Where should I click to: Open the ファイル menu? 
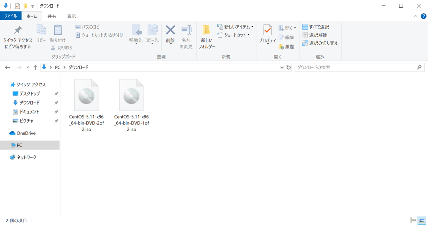pyautogui.click(x=11, y=16)
